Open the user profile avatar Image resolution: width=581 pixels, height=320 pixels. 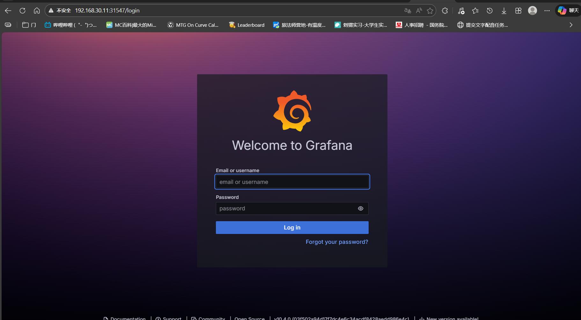(x=533, y=11)
